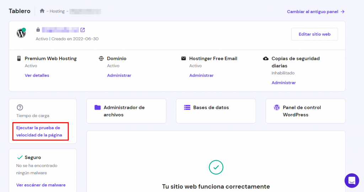Click Administrar under Copias de seguridad diarias
The image size is (364, 192).
pyautogui.click(x=284, y=83)
